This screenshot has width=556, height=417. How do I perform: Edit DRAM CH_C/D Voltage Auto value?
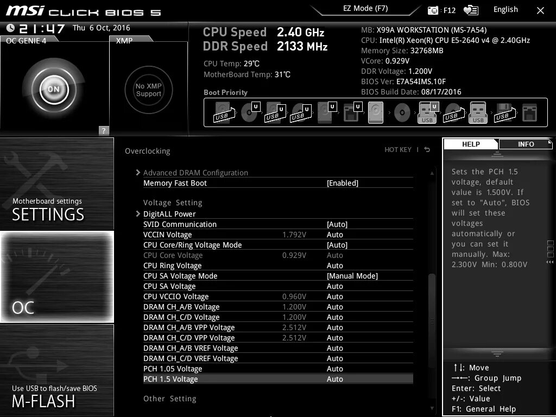click(x=334, y=317)
